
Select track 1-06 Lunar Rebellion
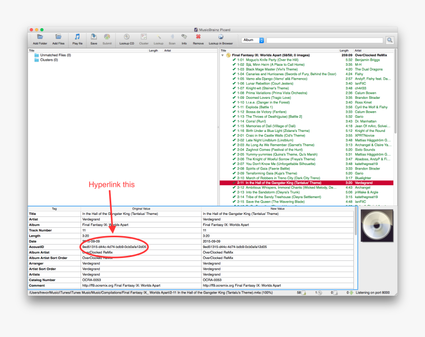306,84
